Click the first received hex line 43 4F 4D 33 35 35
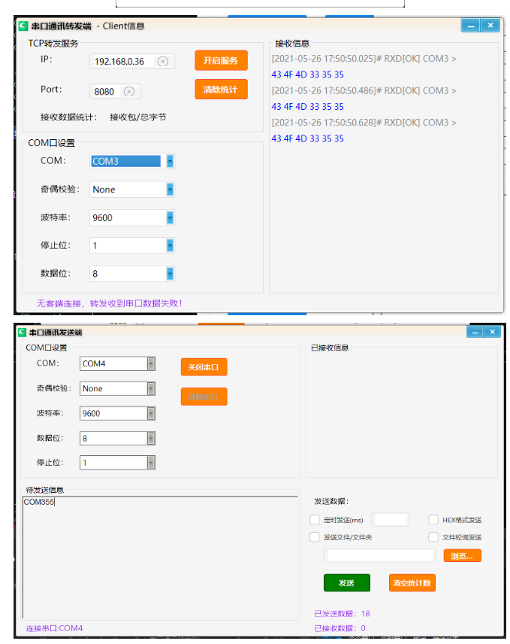Image resolution: width=510 pixels, height=644 pixels. (x=307, y=74)
